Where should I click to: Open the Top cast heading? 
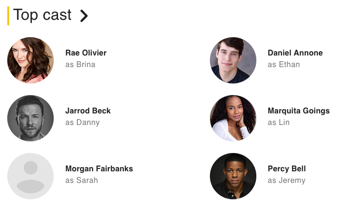pyautogui.click(x=43, y=15)
